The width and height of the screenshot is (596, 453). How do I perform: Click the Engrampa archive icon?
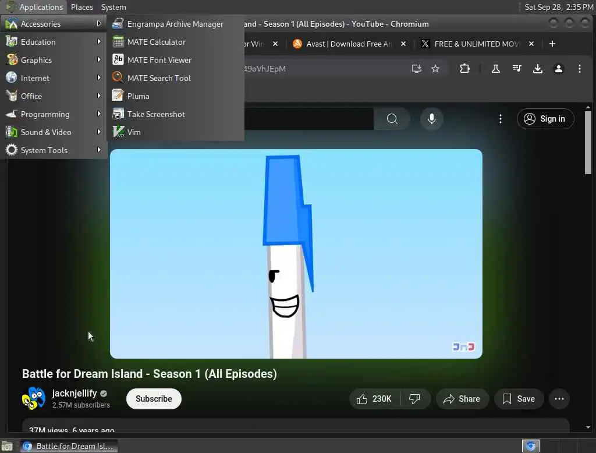point(118,24)
